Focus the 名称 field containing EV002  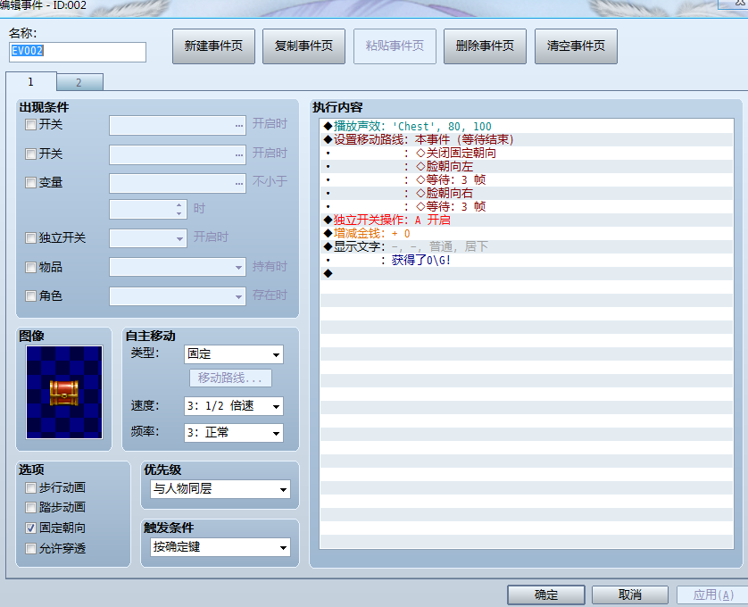78,52
